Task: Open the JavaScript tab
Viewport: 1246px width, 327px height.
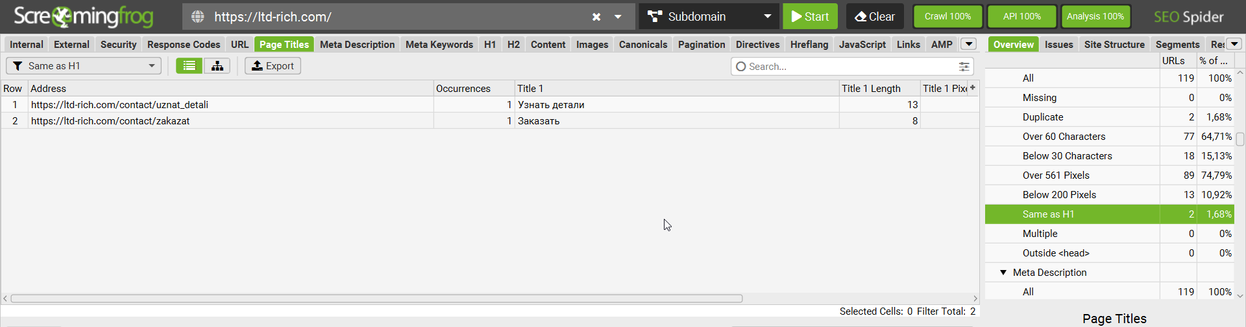Action: click(862, 44)
